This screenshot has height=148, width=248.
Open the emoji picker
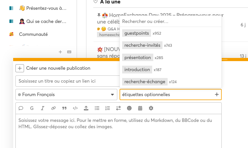click(x=129, y=108)
